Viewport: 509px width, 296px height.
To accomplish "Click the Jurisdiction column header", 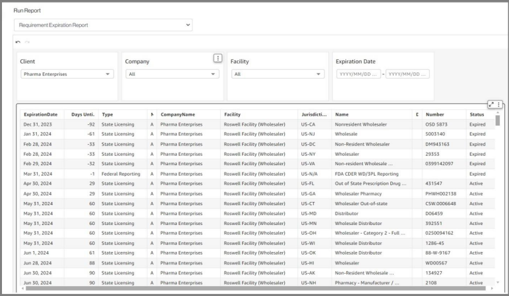I will pyautogui.click(x=314, y=114).
